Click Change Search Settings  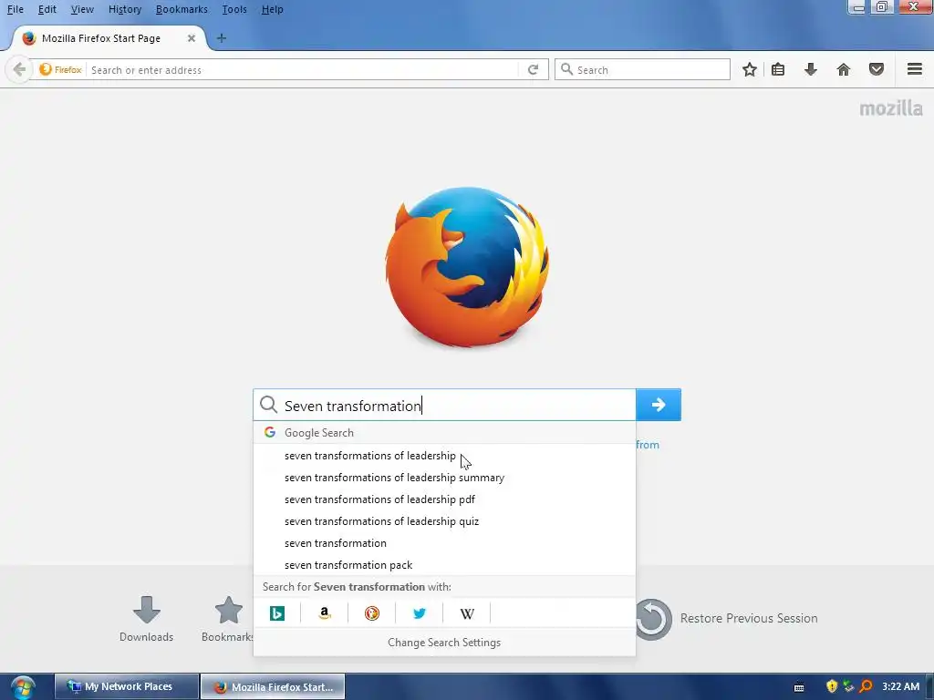coord(444,643)
